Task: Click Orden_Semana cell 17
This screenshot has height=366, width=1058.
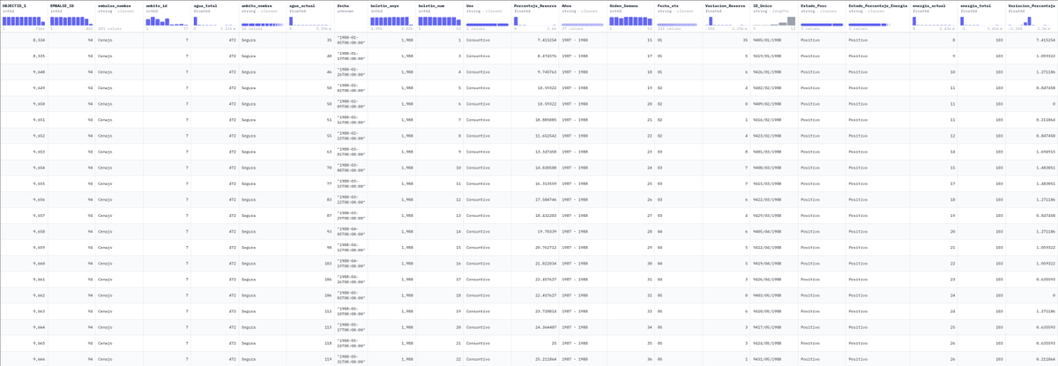Action: 649,56
